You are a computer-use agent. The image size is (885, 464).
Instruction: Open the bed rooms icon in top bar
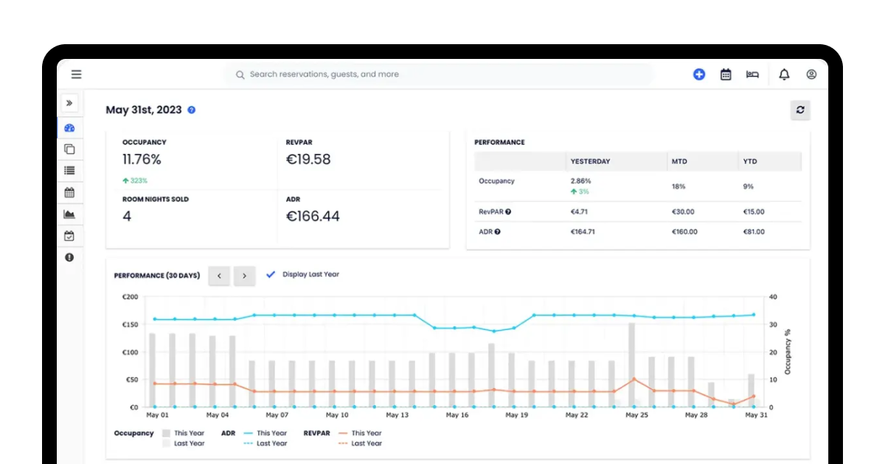752,74
